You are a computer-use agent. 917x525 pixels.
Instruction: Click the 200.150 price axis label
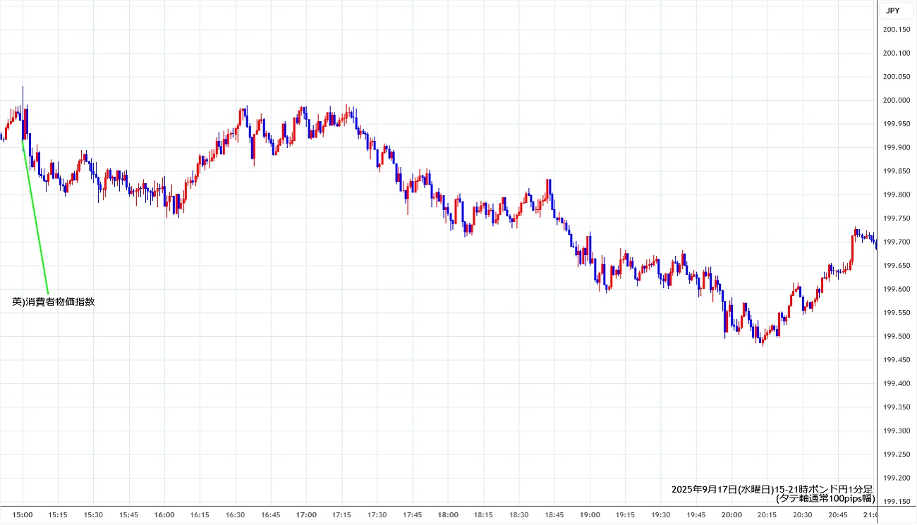[896, 30]
